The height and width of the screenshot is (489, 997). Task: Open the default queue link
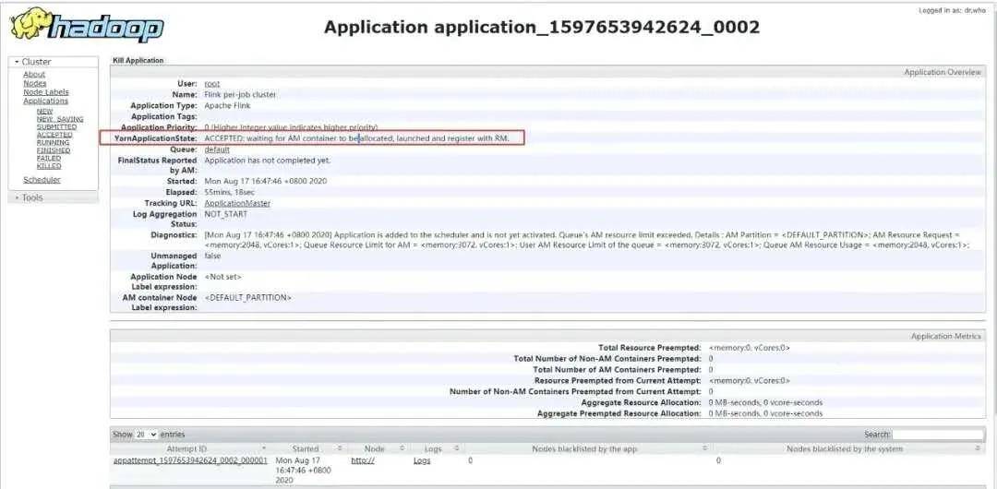(x=217, y=149)
